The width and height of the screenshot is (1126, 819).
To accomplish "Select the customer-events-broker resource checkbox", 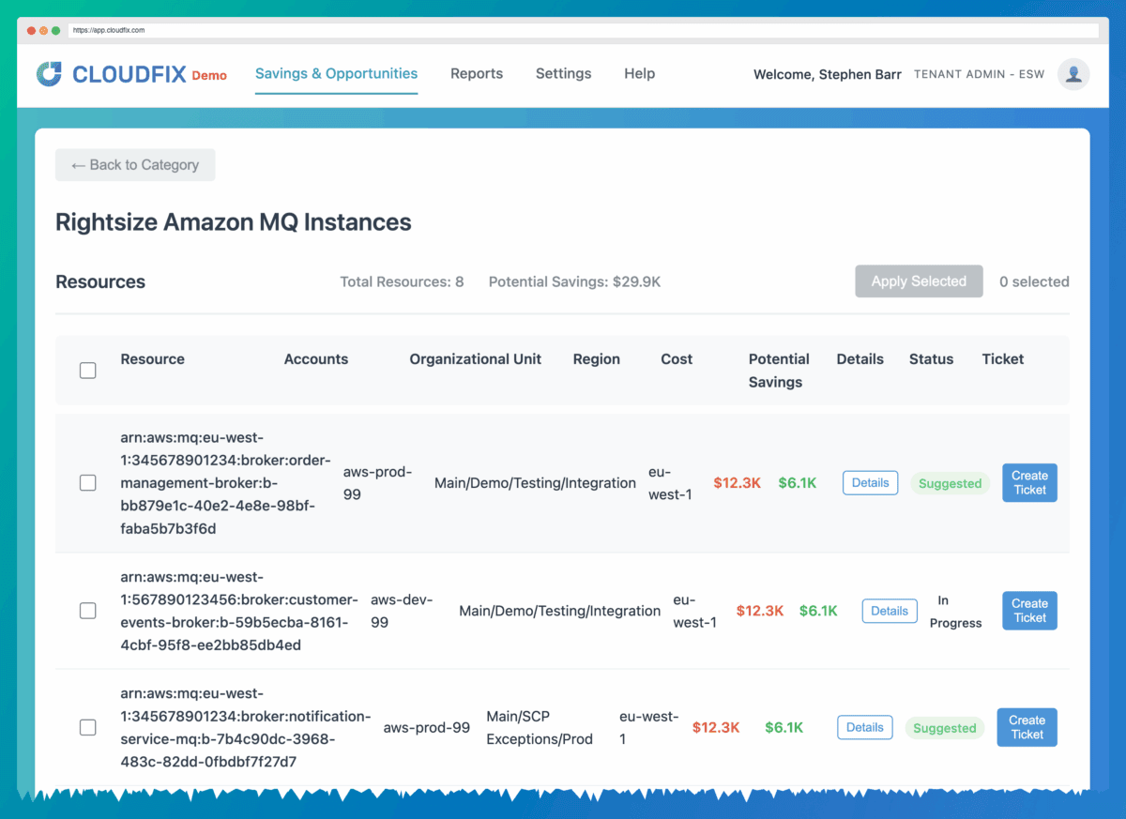I will tap(87, 611).
